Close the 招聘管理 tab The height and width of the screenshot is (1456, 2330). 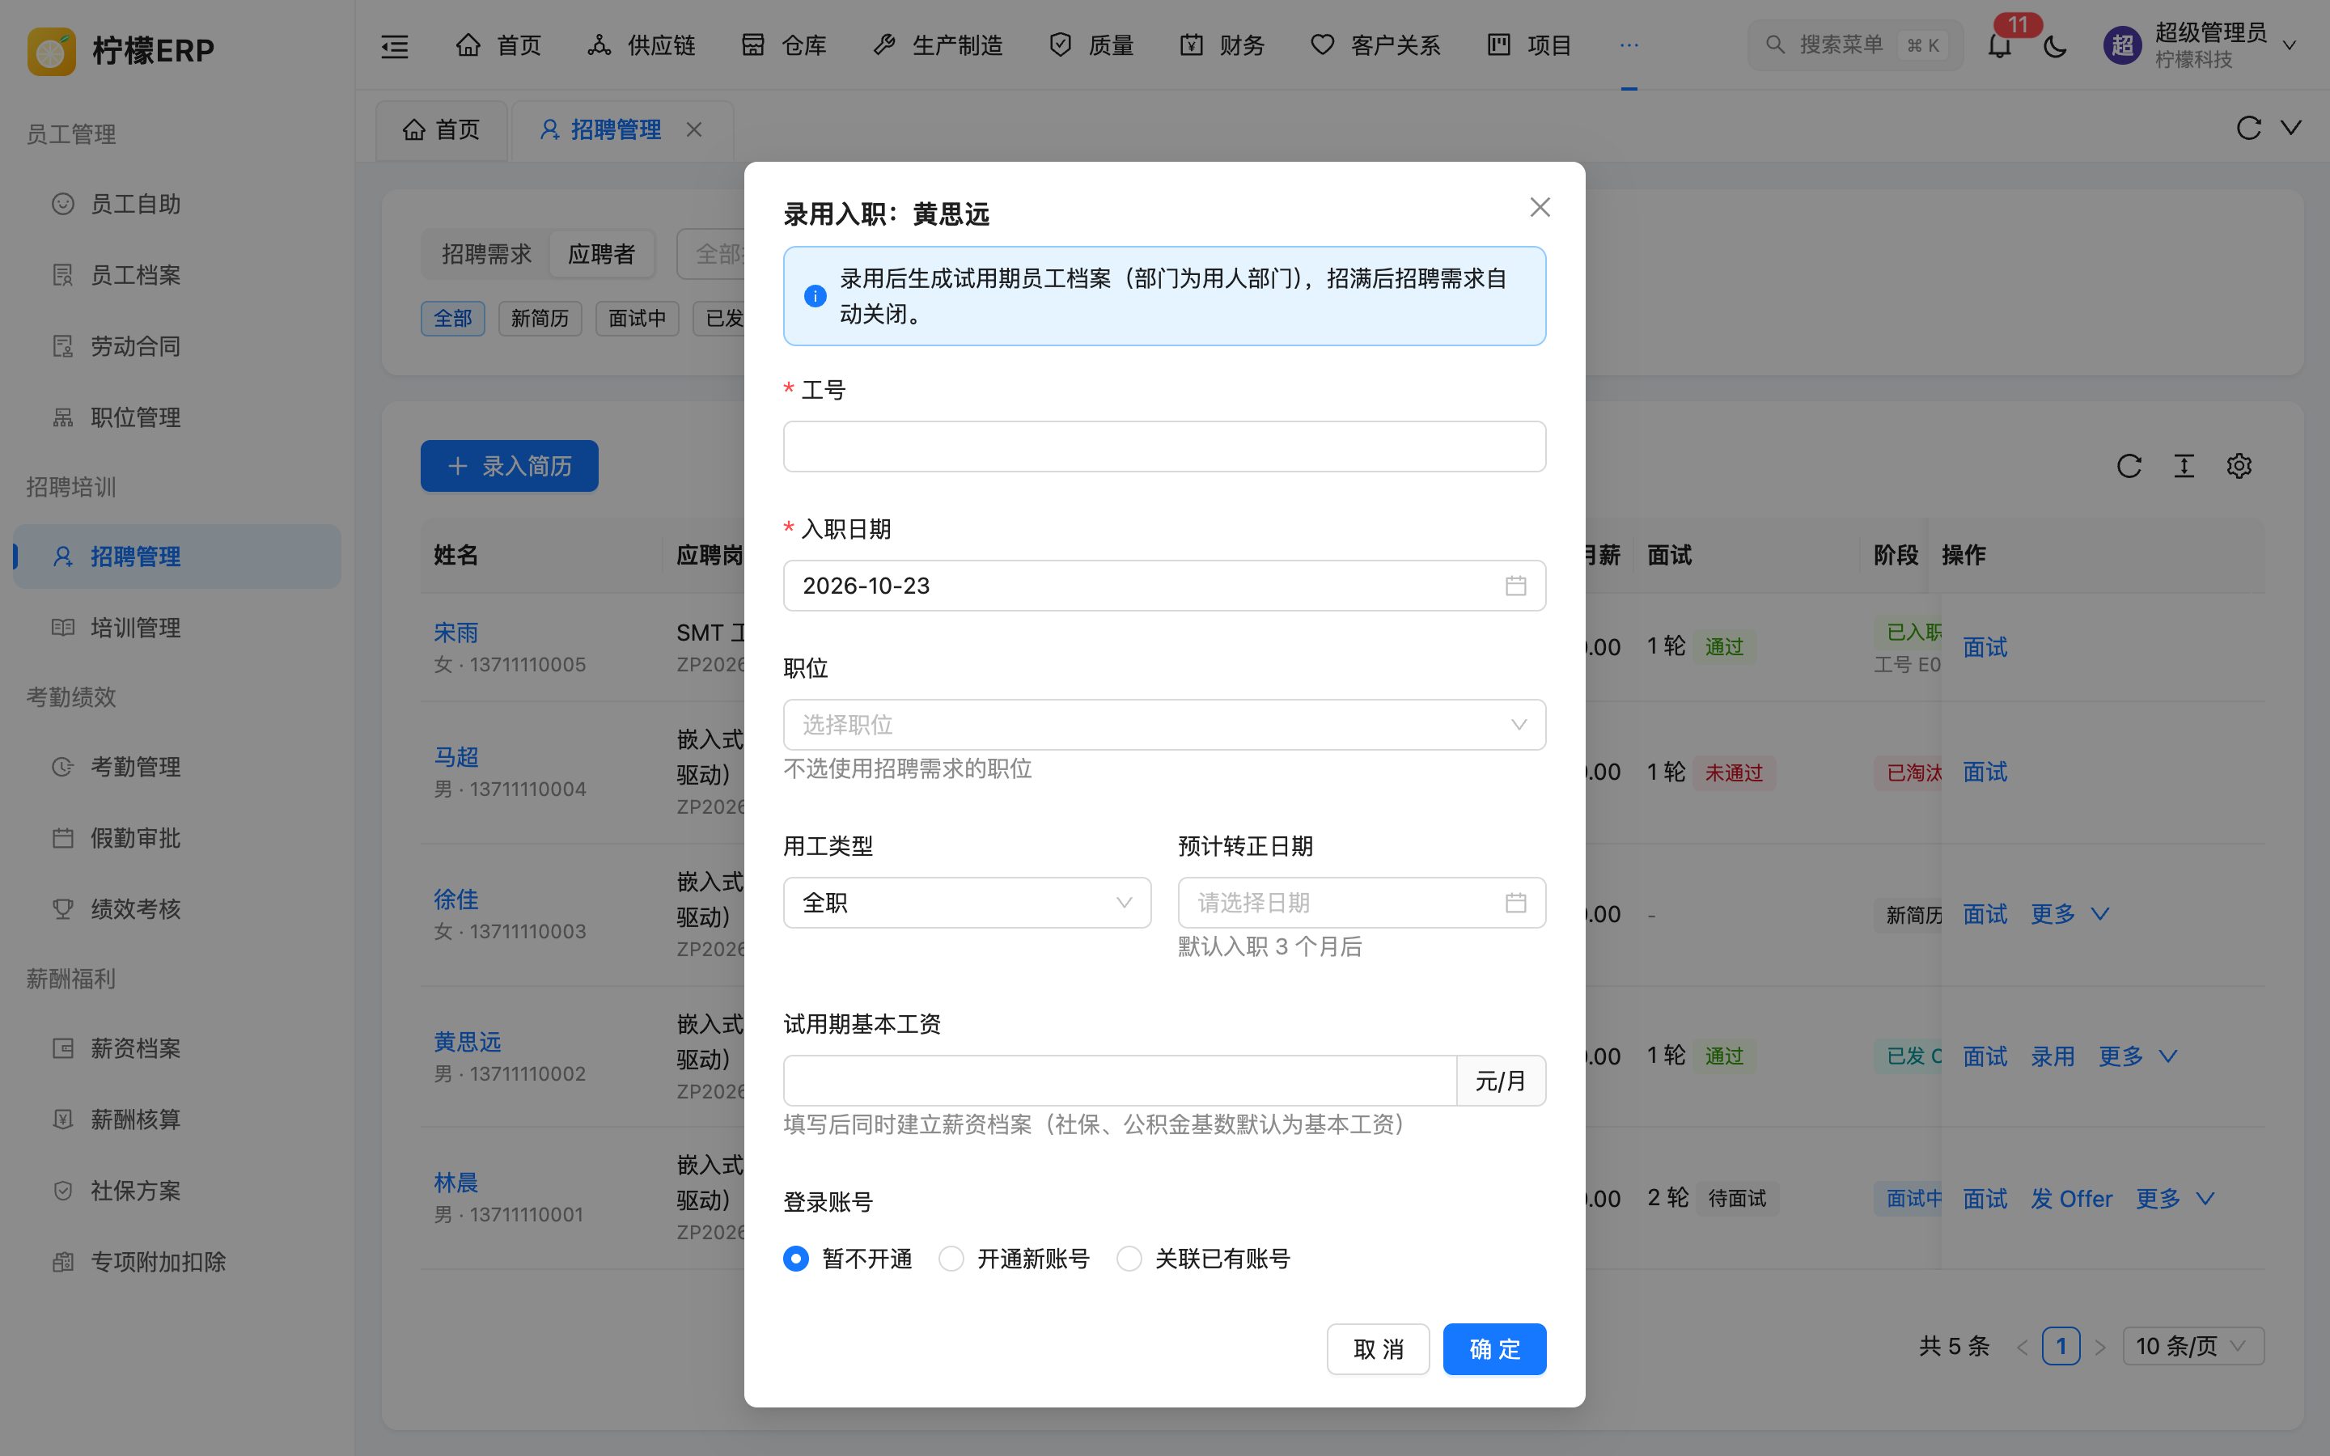[x=694, y=129]
